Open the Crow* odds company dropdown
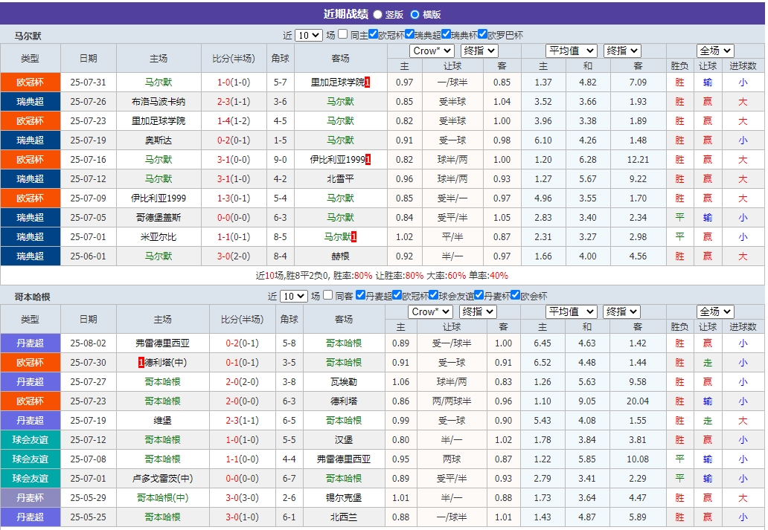Viewport: 768px width, 530px height. tap(432, 51)
